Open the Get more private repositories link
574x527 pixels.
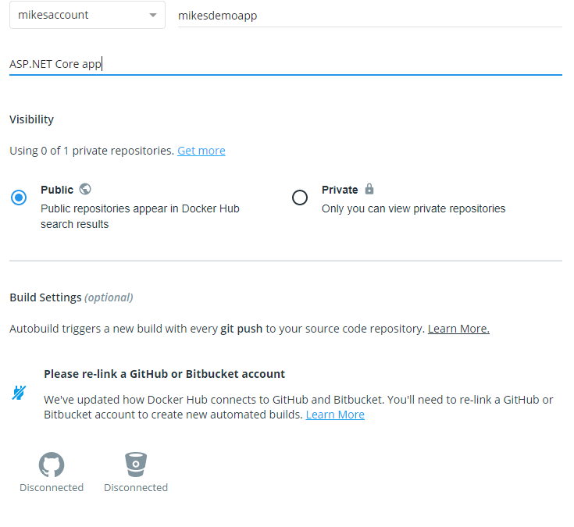201,151
